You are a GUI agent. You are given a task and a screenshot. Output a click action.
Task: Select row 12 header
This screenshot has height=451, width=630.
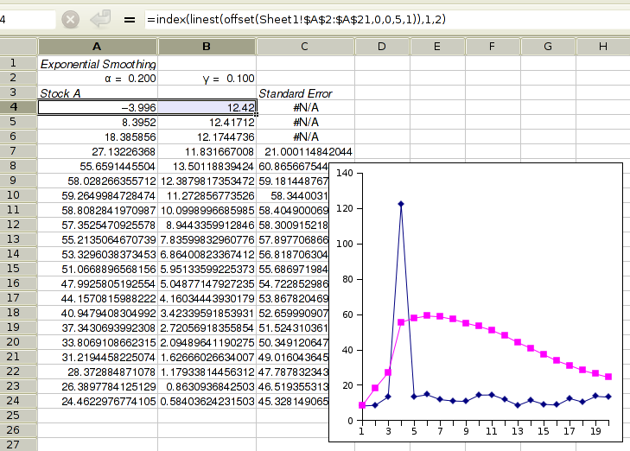pos(18,225)
